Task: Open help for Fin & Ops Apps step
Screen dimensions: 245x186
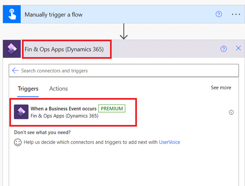Action: pos(224,49)
